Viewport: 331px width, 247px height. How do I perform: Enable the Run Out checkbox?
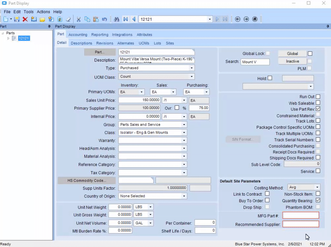[318, 97]
